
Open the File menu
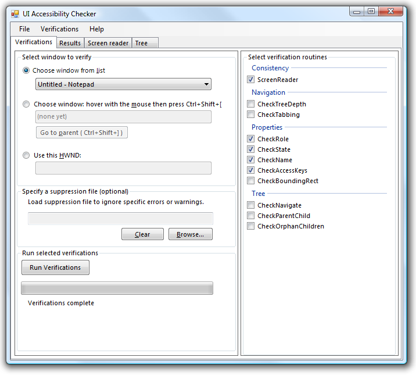tap(24, 29)
